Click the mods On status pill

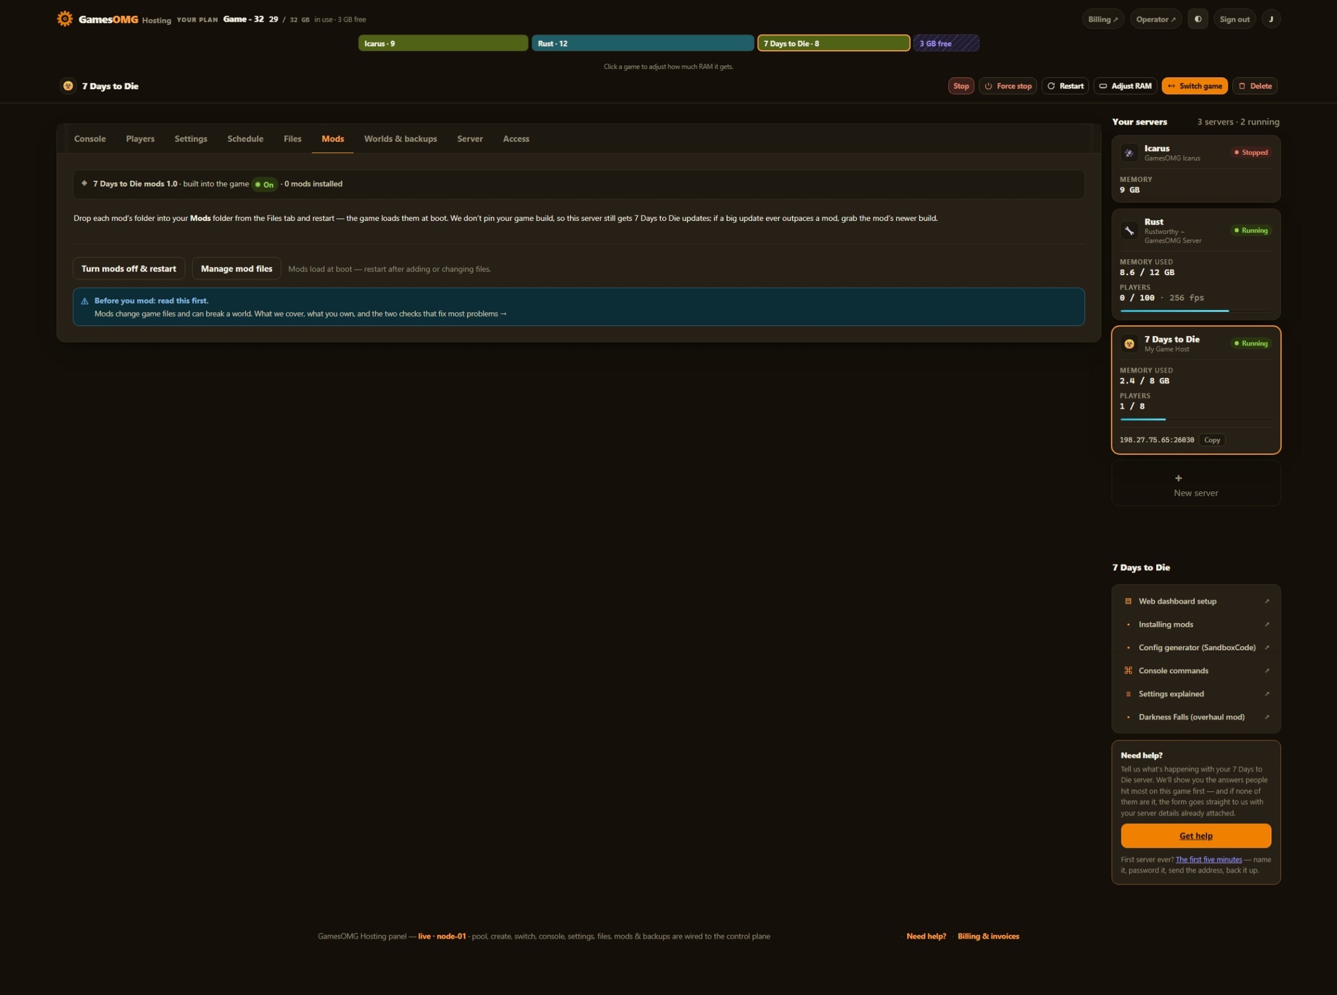tap(264, 184)
